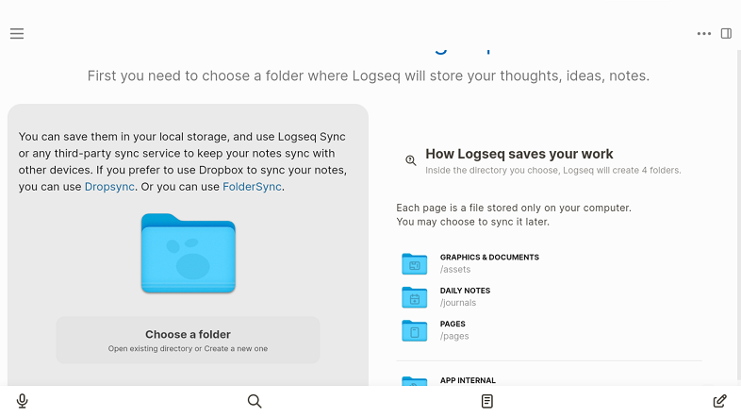Click the Daily Notes folder icon

(x=414, y=297)
